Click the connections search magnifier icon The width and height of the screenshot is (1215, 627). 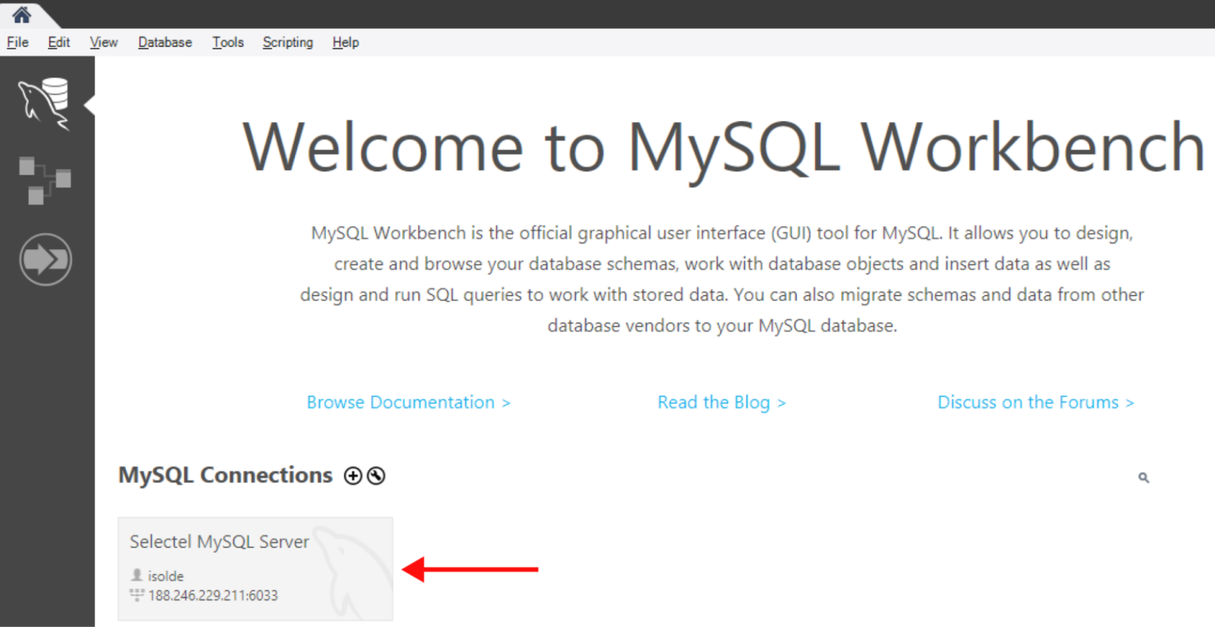pyautogui.click(x=1143, y=477)
